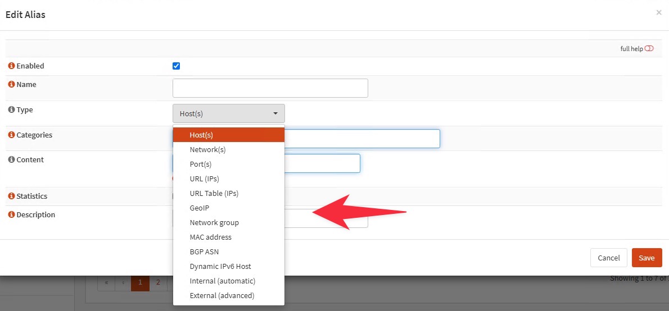The image size is (669, 311).
Task: Focus the Name input field
Action: 270,88
